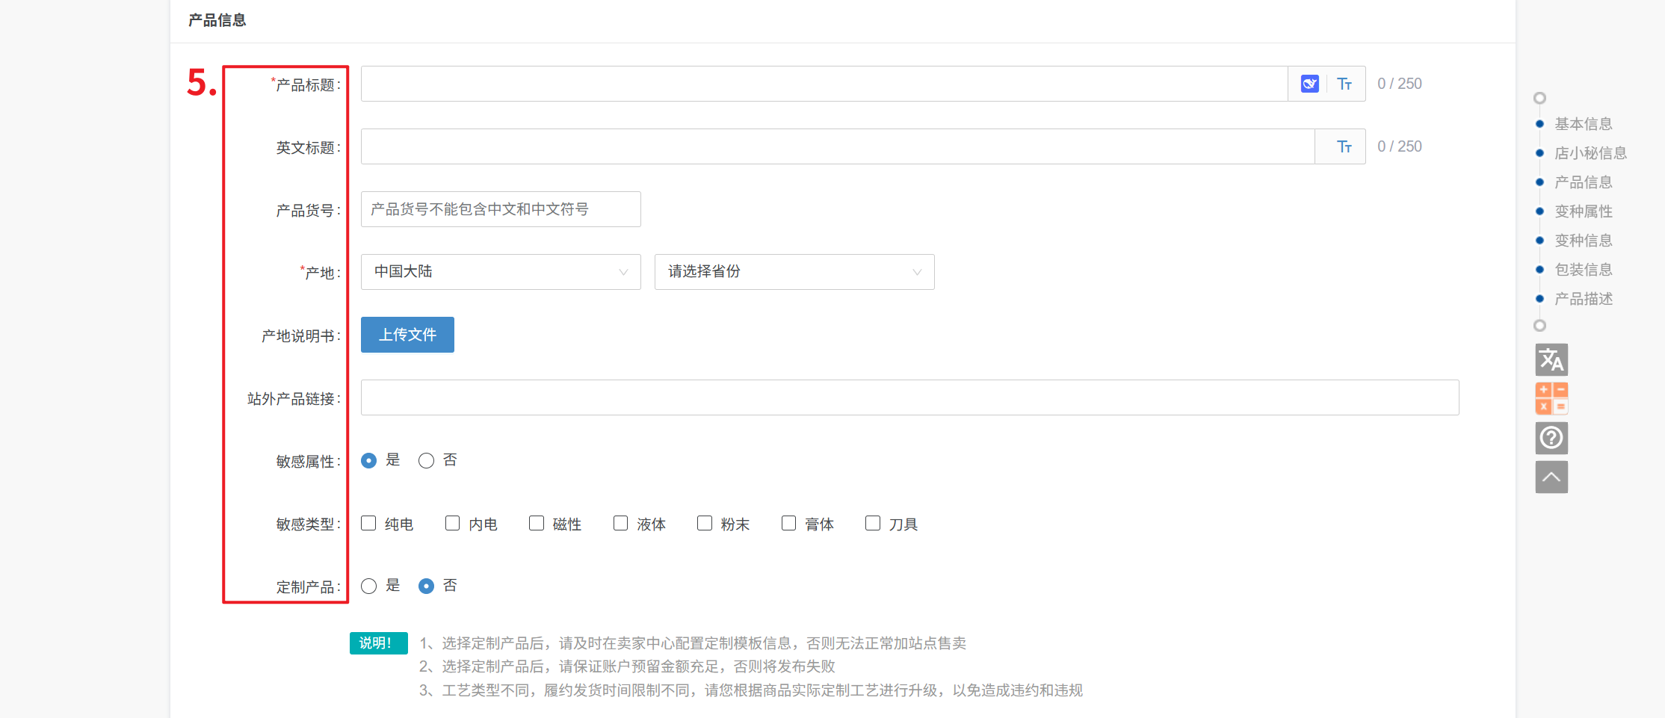Click text format icon beside English title

[x=1344, y=146]
